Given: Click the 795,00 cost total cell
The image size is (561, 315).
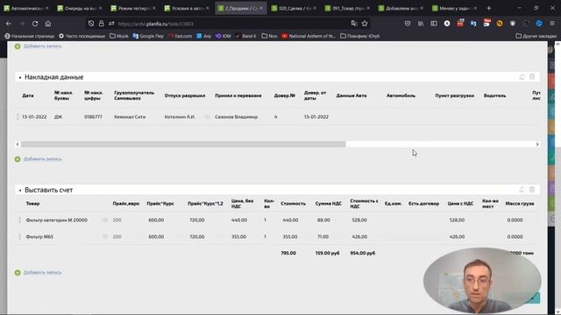Looking at the screenshot, I should [288, 253].
